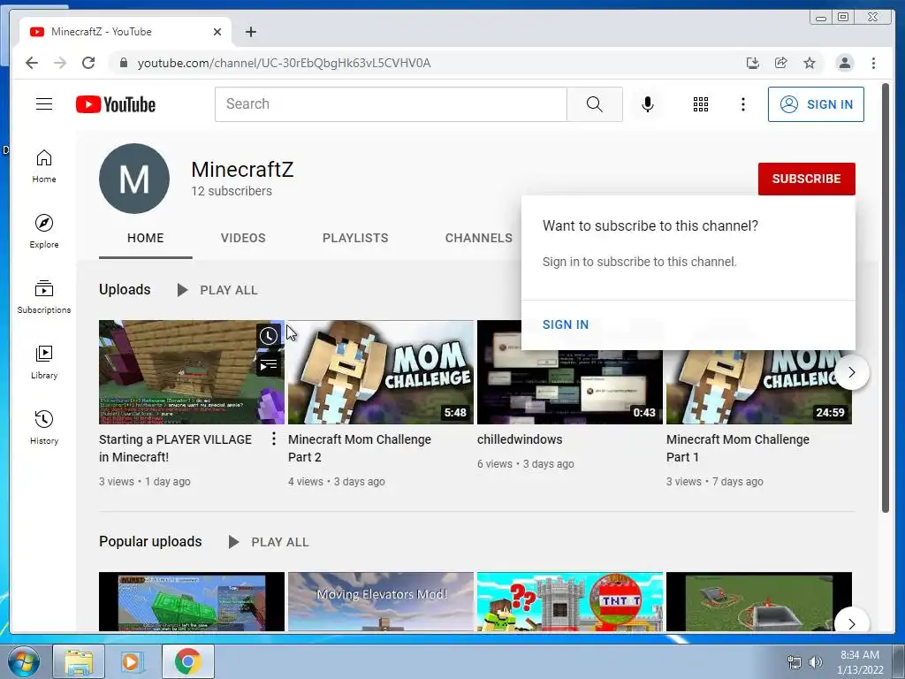Viewport: 905px width, 679px height.
Task: Click the Chrome install app icon
Action: [x=753, y=63]
